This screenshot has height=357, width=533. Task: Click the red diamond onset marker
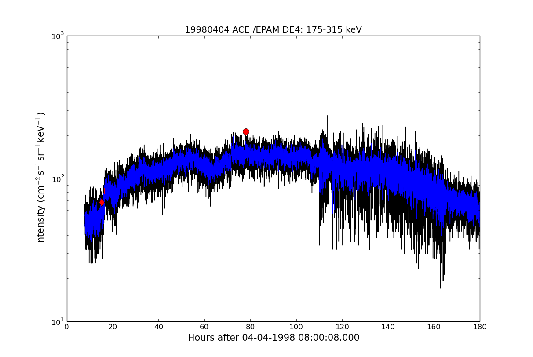(102, 202)
